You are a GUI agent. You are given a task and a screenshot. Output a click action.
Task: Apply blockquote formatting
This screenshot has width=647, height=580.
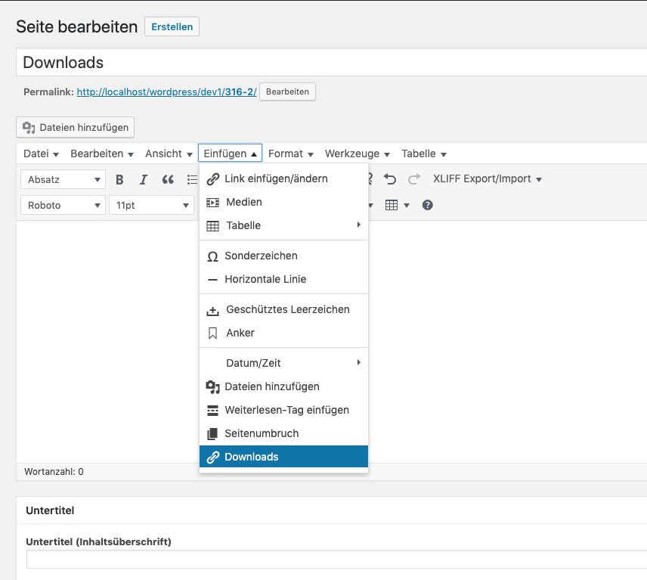click(168, 179)
